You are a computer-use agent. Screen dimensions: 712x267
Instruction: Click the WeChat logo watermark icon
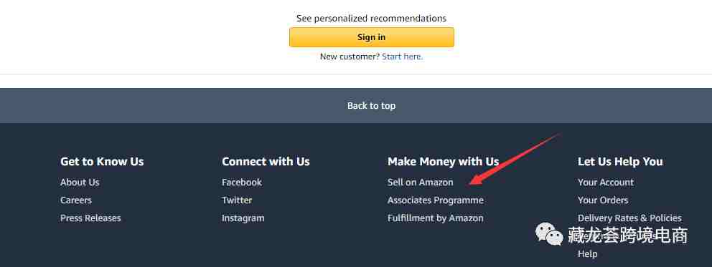(x=549, y=234)
